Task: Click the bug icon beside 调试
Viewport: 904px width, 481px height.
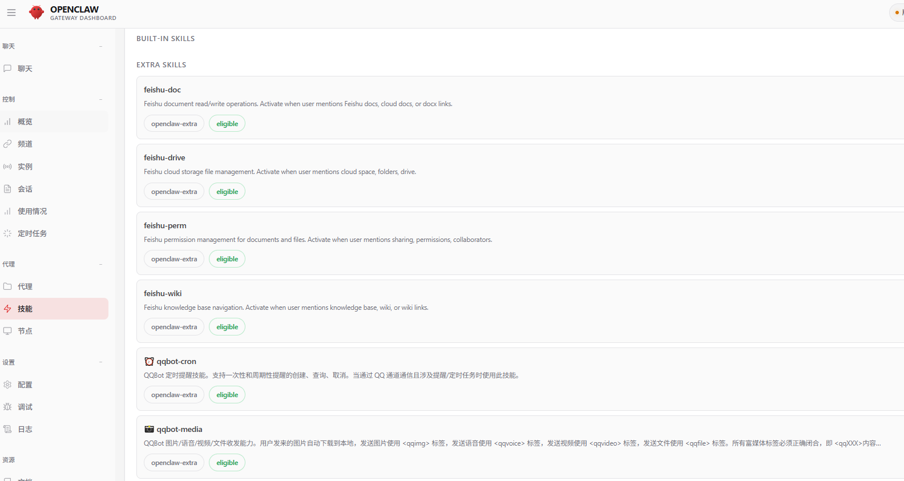Action: point(7,407)
